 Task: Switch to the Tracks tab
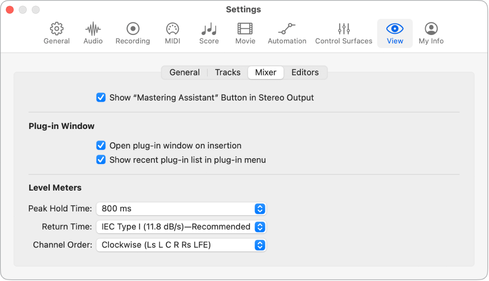[227, 72]
